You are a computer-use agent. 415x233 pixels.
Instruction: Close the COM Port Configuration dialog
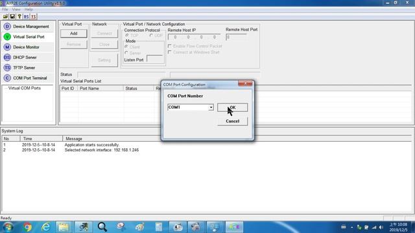pos(245,83)
